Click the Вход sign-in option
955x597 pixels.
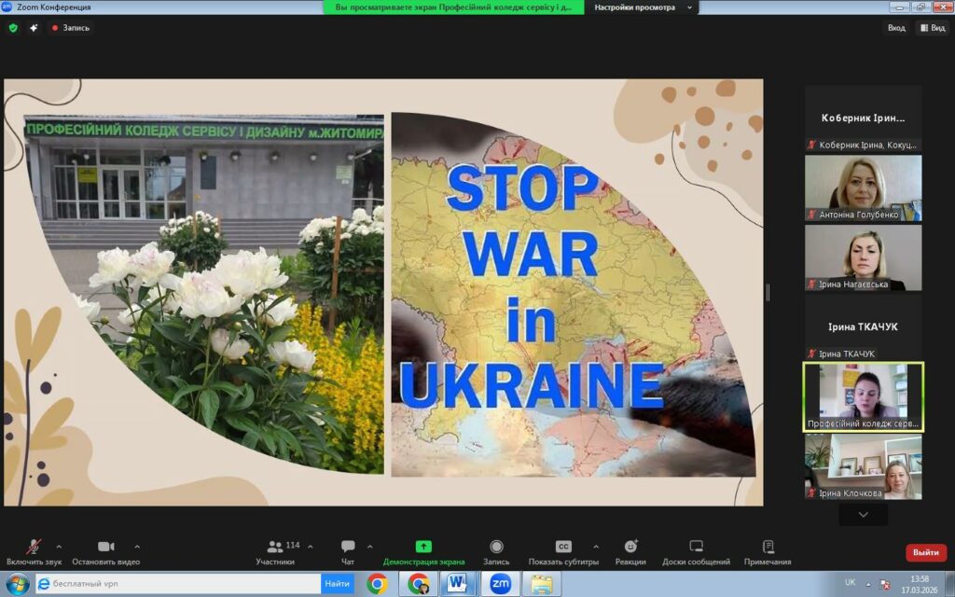coord(896,28)
